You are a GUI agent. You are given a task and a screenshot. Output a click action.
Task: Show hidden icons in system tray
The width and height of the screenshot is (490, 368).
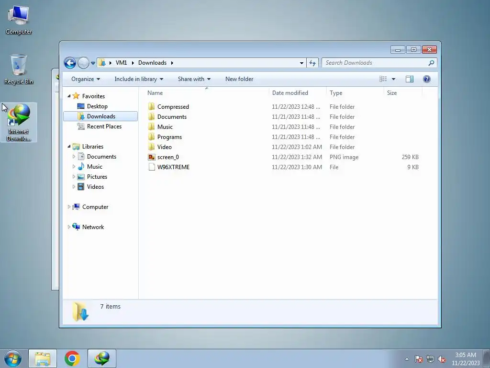[407, 359]
